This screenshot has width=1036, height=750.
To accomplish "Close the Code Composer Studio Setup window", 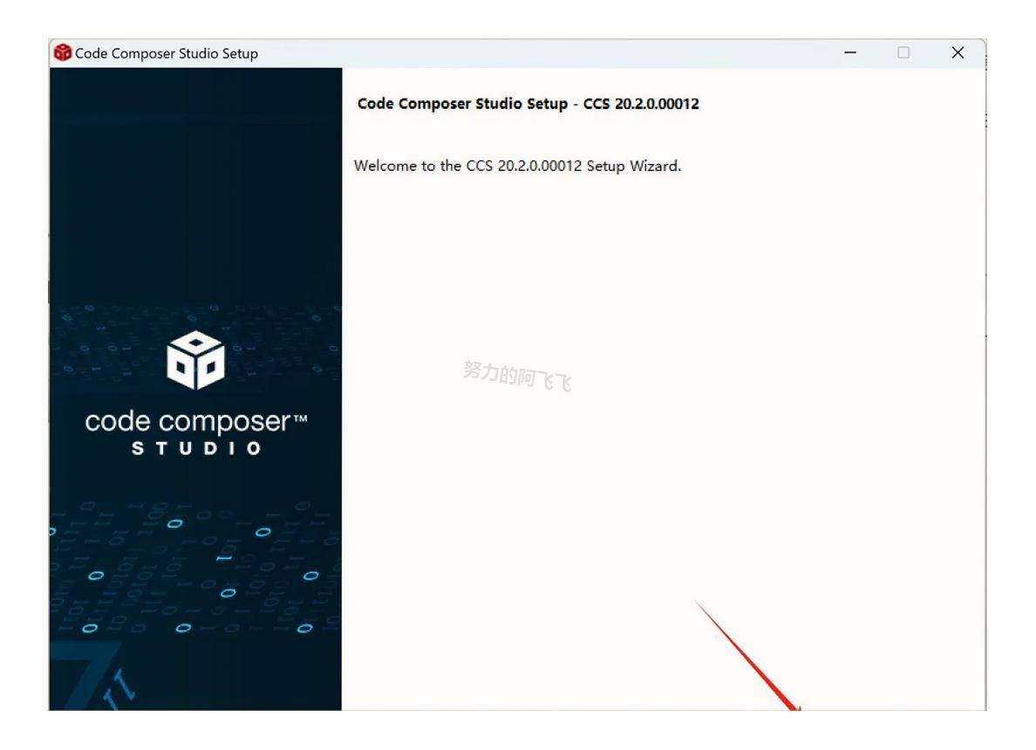I will tap(958, 53).
